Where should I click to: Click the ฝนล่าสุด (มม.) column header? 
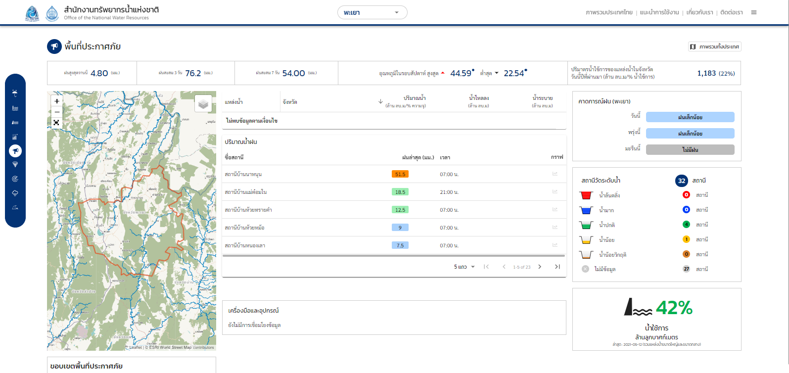(x=418, y=157)
